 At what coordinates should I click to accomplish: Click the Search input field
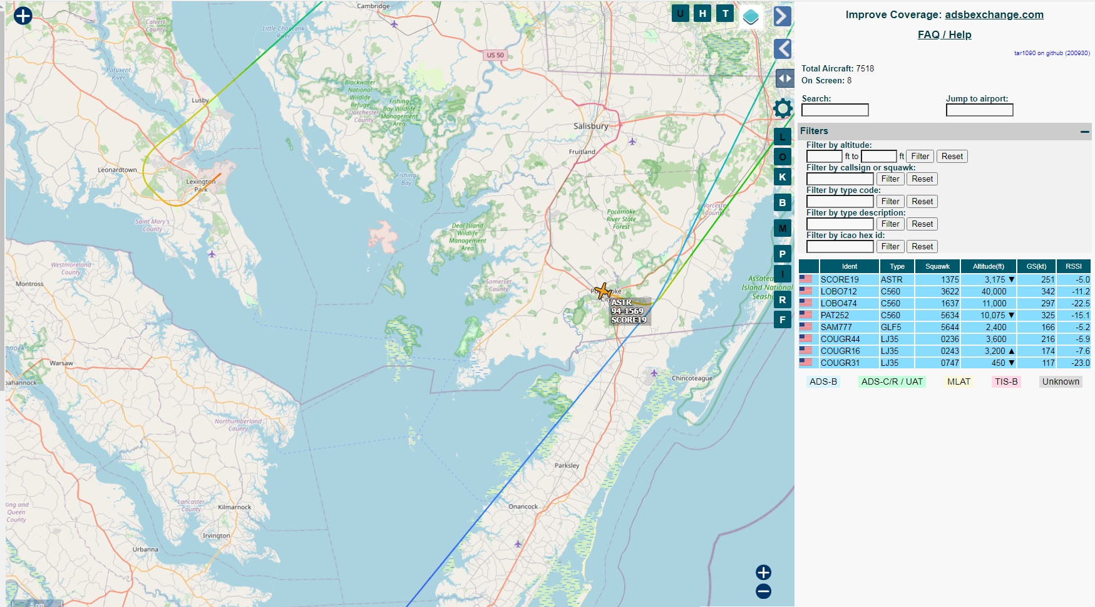pyautogui.click(x=835, y=110)
